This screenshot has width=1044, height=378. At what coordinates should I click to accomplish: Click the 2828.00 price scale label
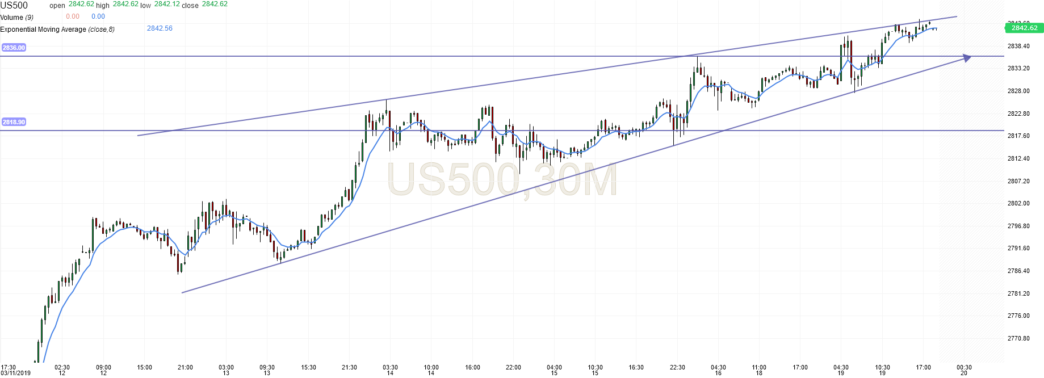tap(1018, 91)
